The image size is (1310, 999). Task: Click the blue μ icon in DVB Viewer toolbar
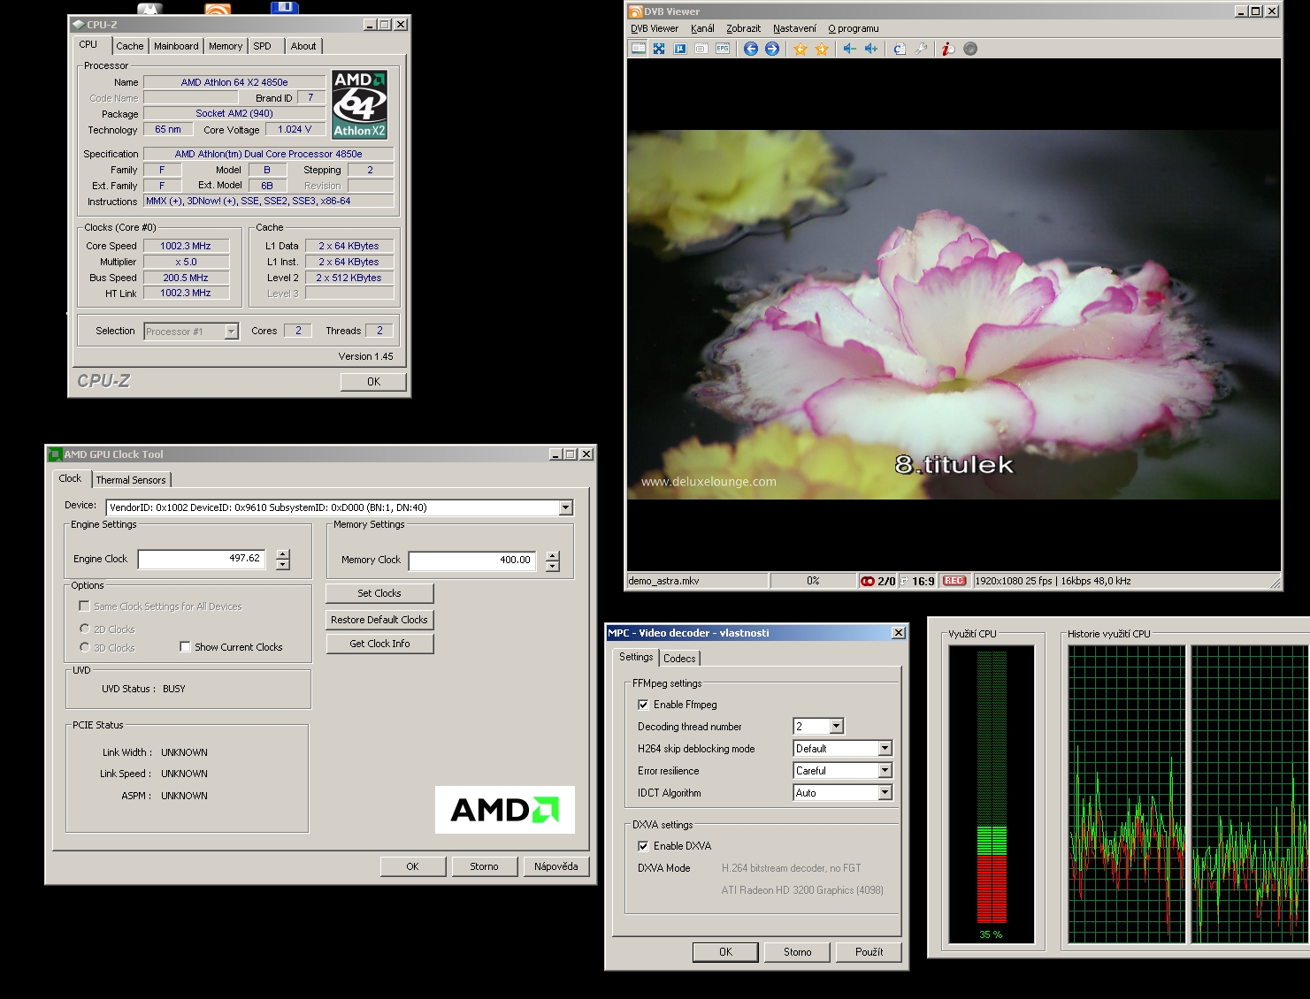click(680, 49)
